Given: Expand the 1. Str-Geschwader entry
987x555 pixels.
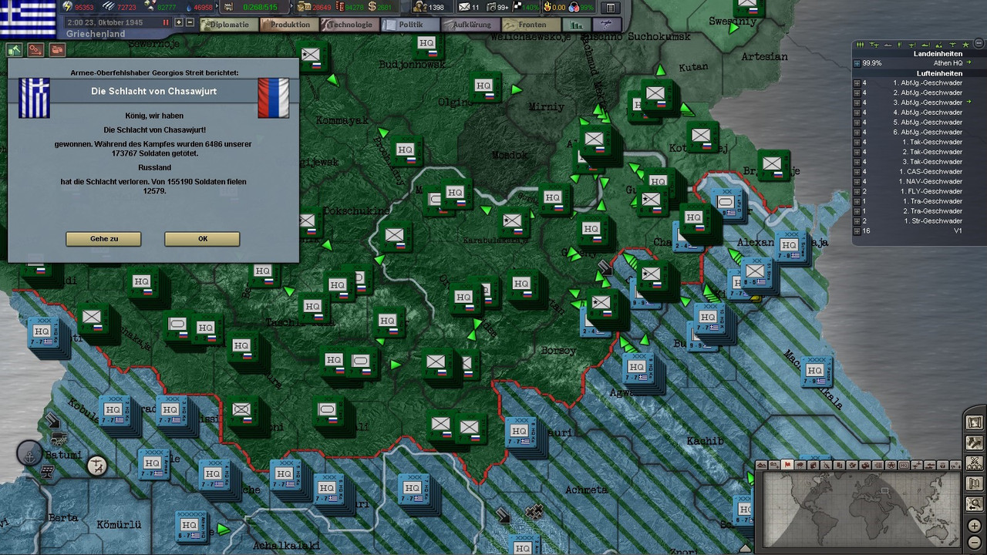Looking at the screenshot, I should point(857,221).
